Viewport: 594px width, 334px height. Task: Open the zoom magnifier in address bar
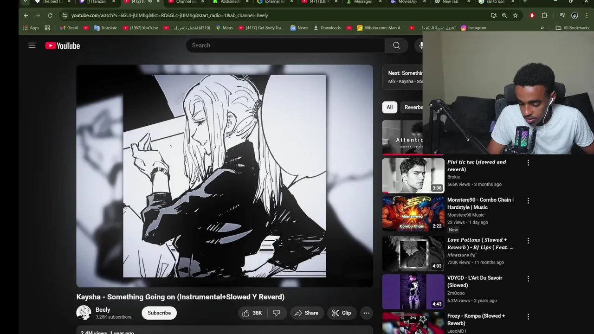coord(504,15)
